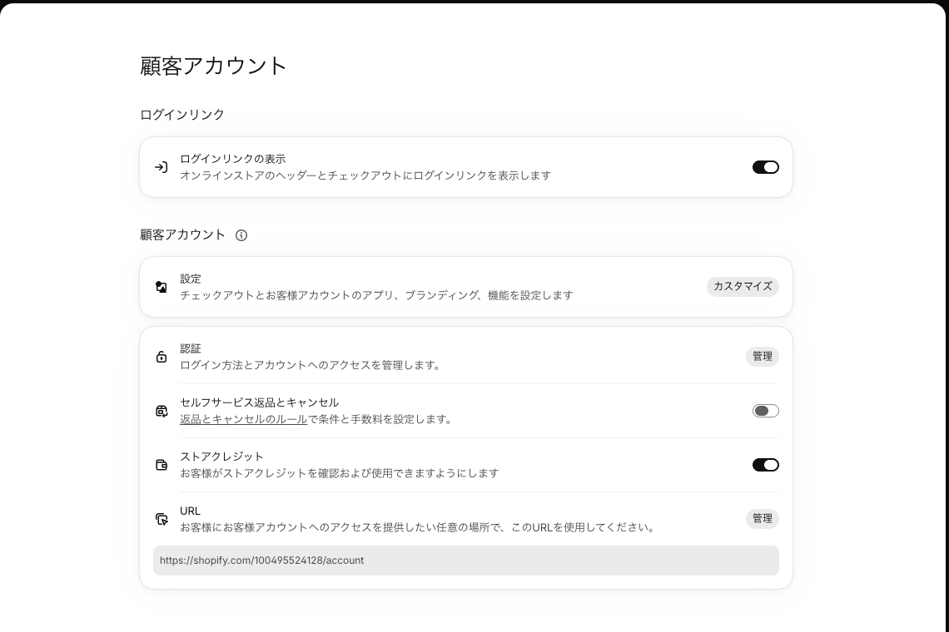
Task: Click 管理 button in the URL row
Action: point(762,519)
